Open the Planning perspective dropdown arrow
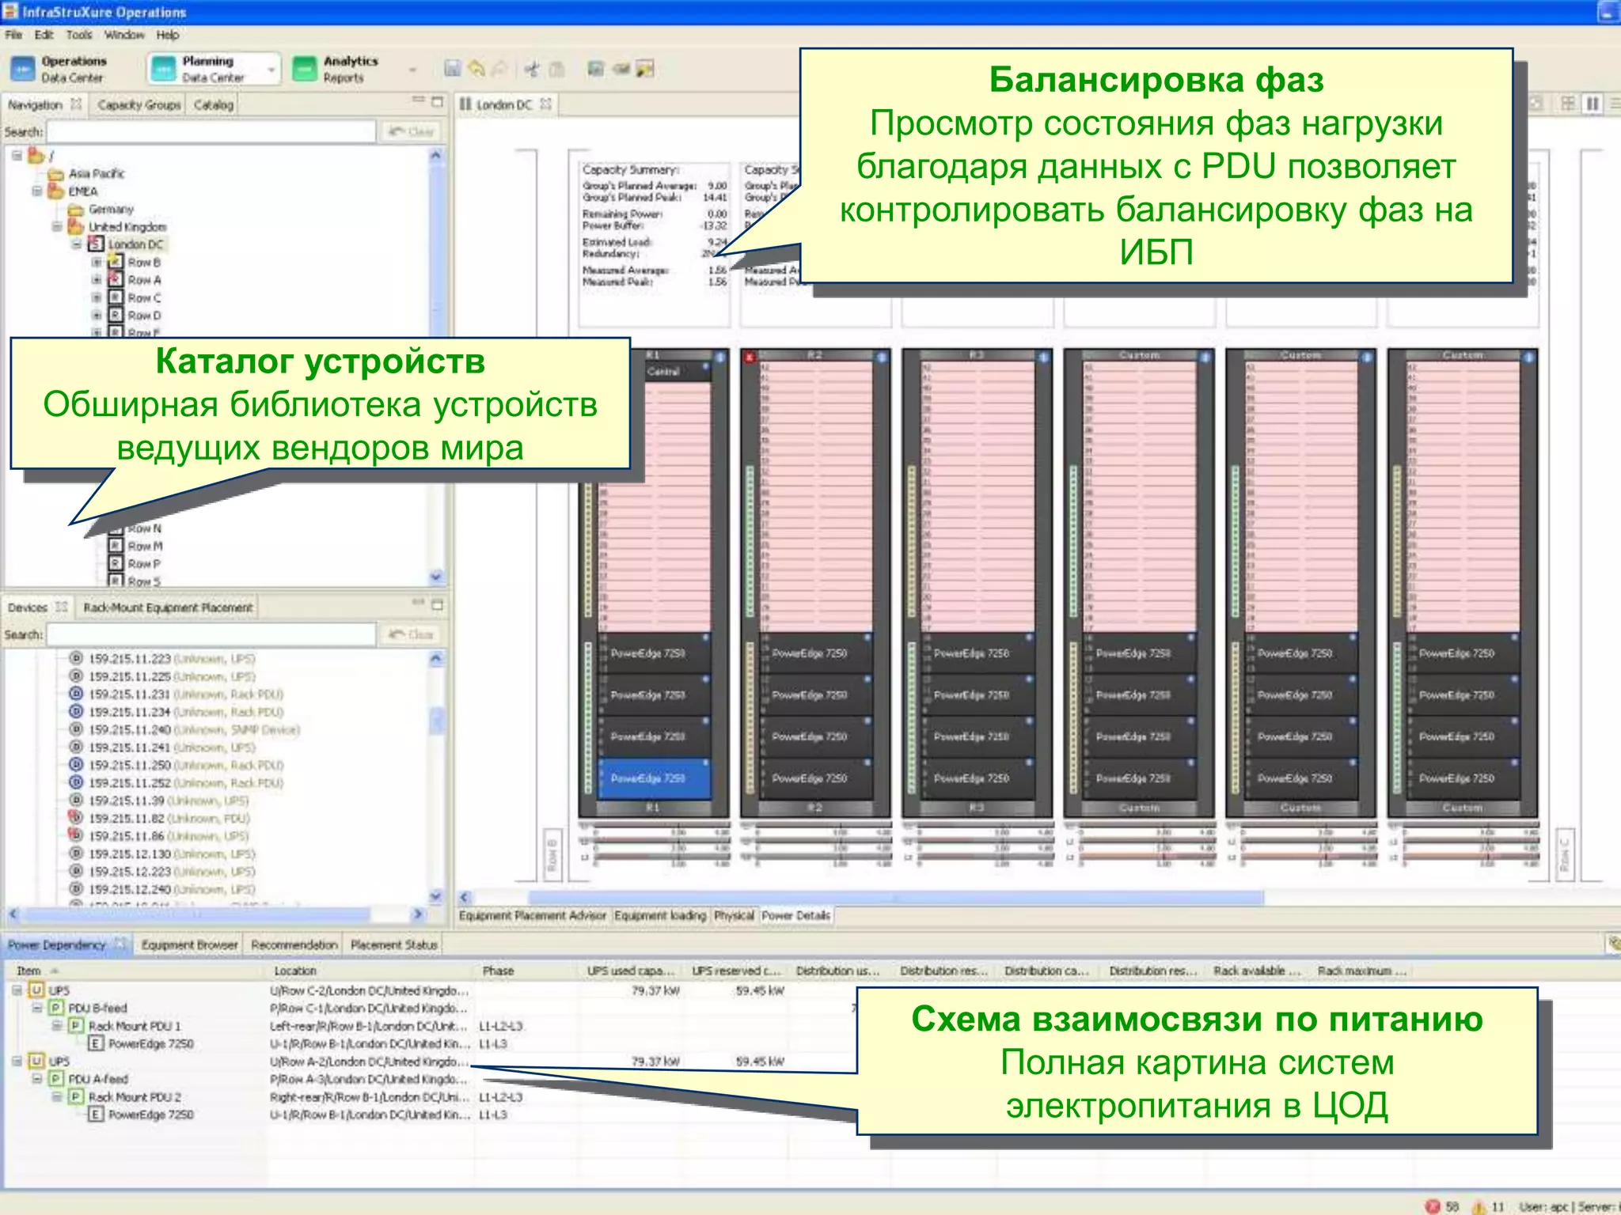This screenshot has height=1215, width=1621. tap(271, 70)
